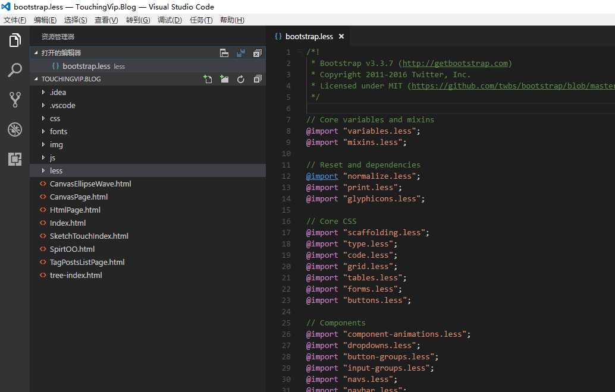Open the Extensions view in activity bar

(15, 159)
